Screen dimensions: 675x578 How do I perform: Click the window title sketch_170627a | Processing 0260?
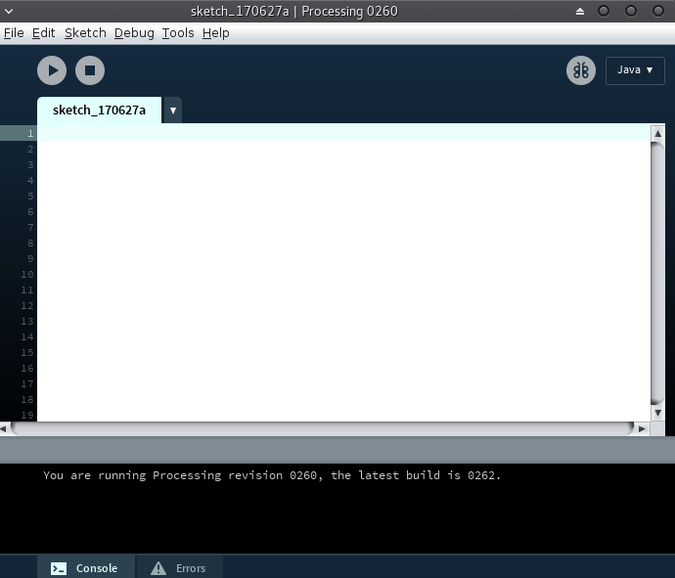(x=294, y=11)
